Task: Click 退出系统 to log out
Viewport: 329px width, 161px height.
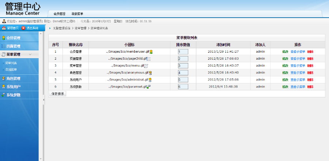Action: (x=32, y=28)
